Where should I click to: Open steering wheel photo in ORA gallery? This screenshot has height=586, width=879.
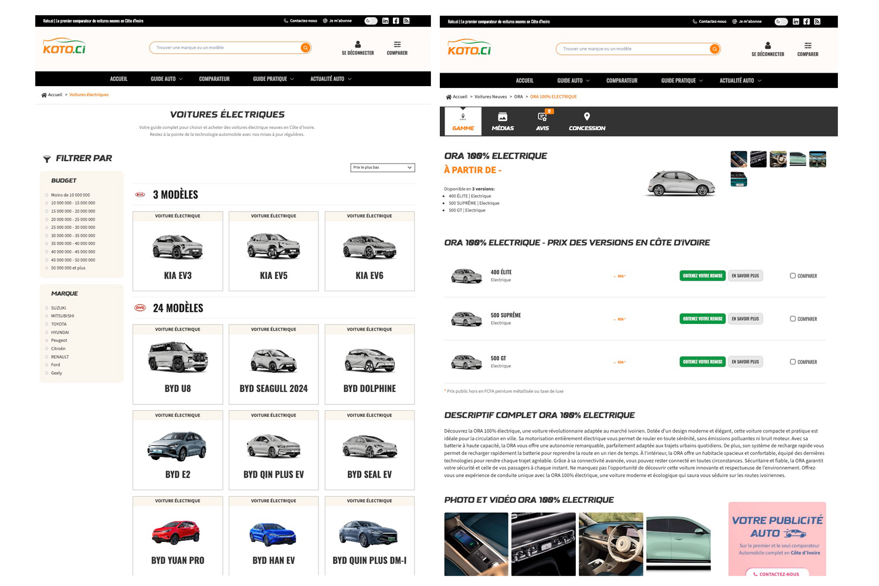(x=610, y=544)
